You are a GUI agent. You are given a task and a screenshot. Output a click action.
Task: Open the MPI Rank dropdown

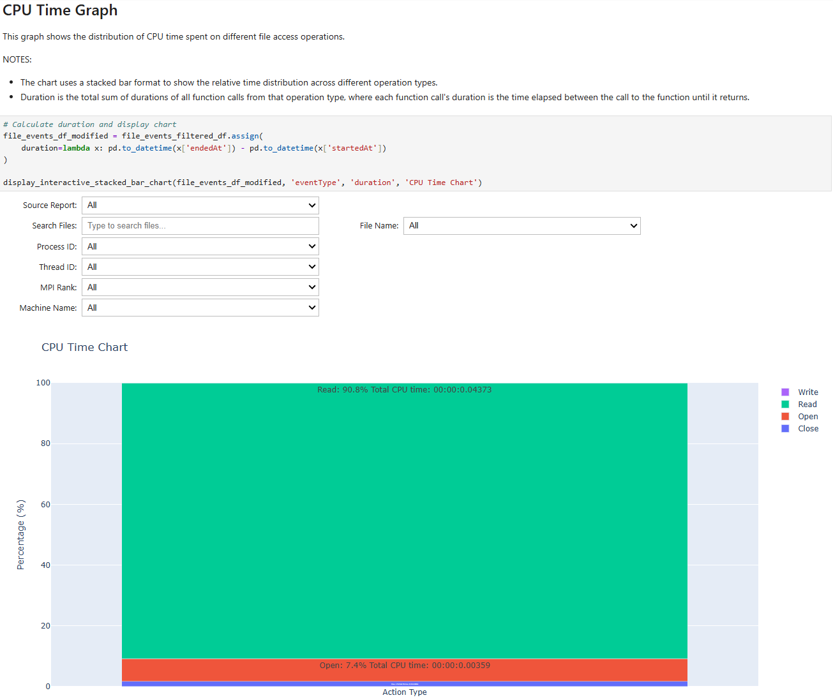click(x=200, y=287)
